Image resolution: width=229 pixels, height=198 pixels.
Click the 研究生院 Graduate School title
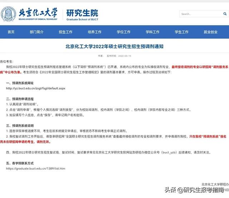point(82,15)
